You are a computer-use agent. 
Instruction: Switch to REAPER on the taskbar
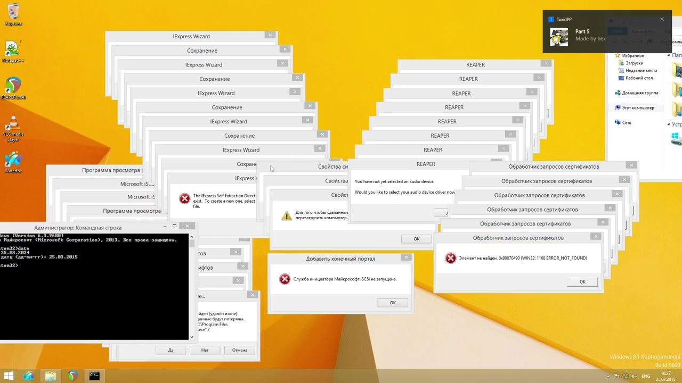pos(72,376)
